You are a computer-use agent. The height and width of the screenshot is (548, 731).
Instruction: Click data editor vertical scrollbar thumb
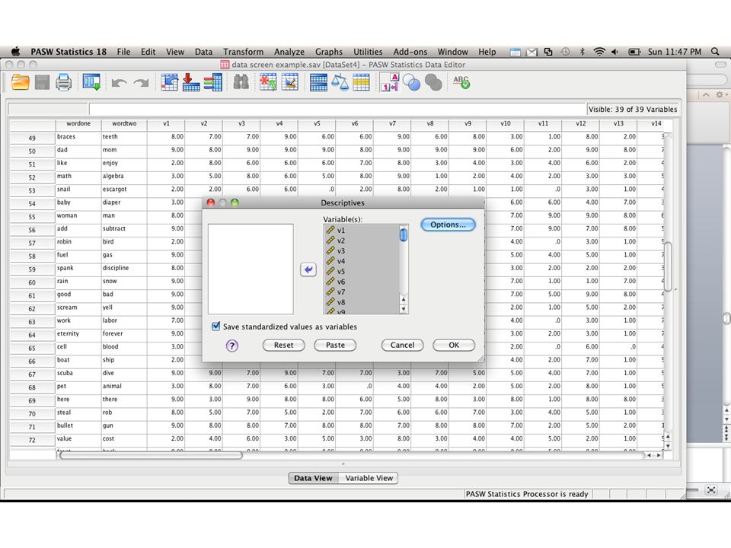tap(668, 266)
